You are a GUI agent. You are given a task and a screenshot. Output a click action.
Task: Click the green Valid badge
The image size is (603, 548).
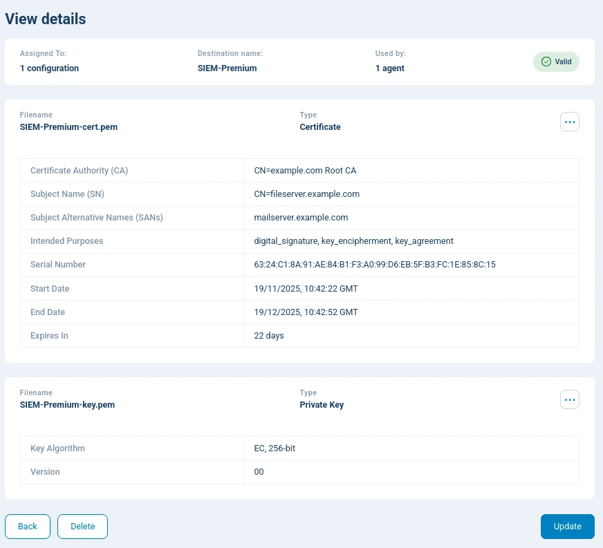[x=556, y=62]
